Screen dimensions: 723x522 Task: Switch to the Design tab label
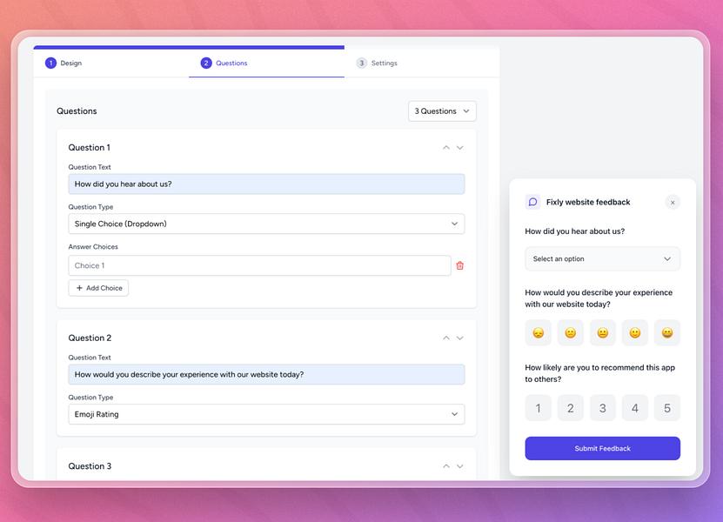[x=71, y=63]
